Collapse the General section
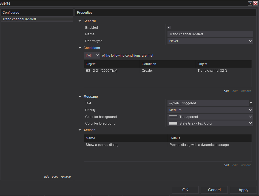The image size is (259, 196). (80, 21)
